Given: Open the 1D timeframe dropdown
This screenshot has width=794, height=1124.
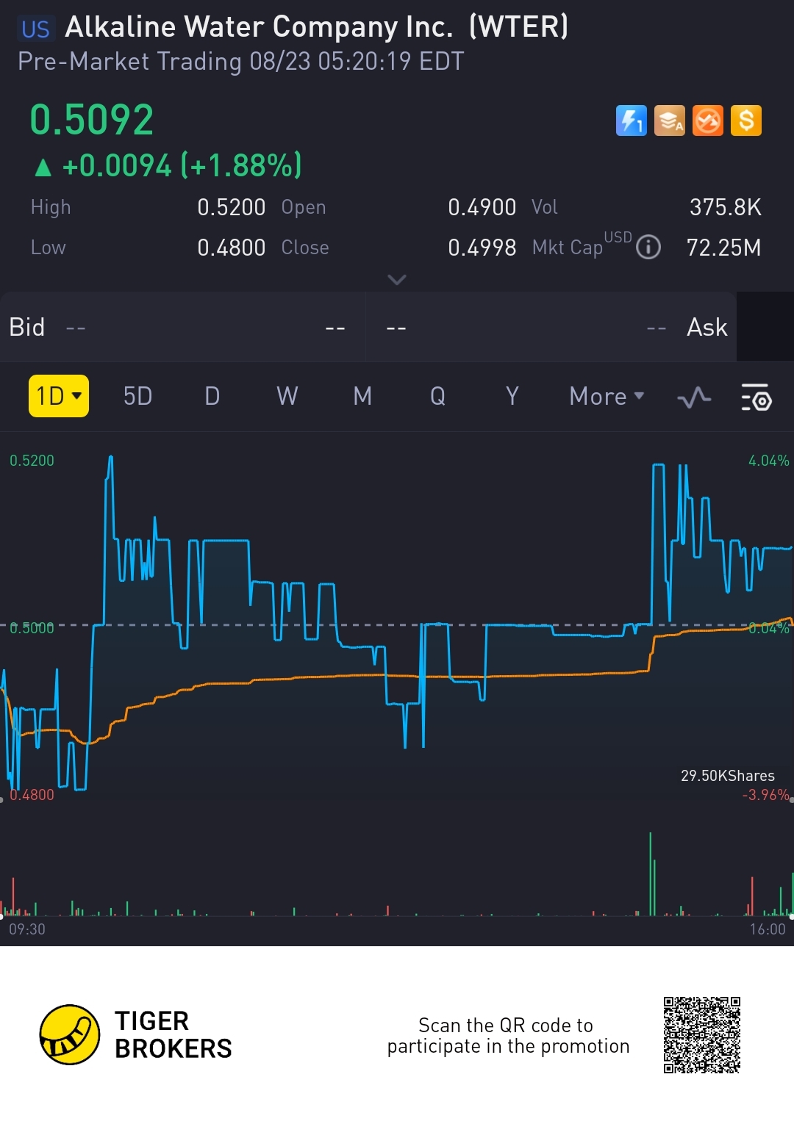Looking at the screenshot, I should pyautogui.click(x=59, y=396).
